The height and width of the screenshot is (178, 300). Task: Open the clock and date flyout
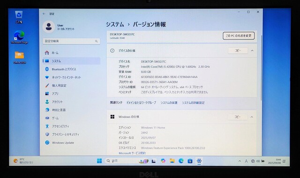(x=274, y=161)
